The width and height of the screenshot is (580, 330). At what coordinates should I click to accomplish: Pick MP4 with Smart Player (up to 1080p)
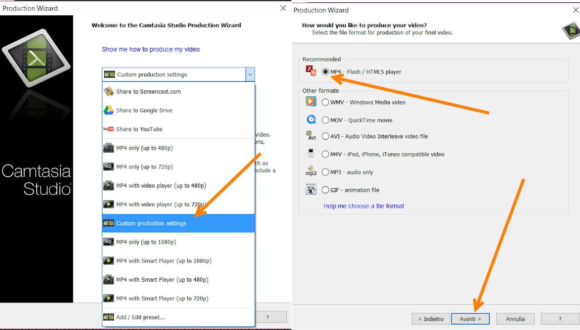[179, 261]
